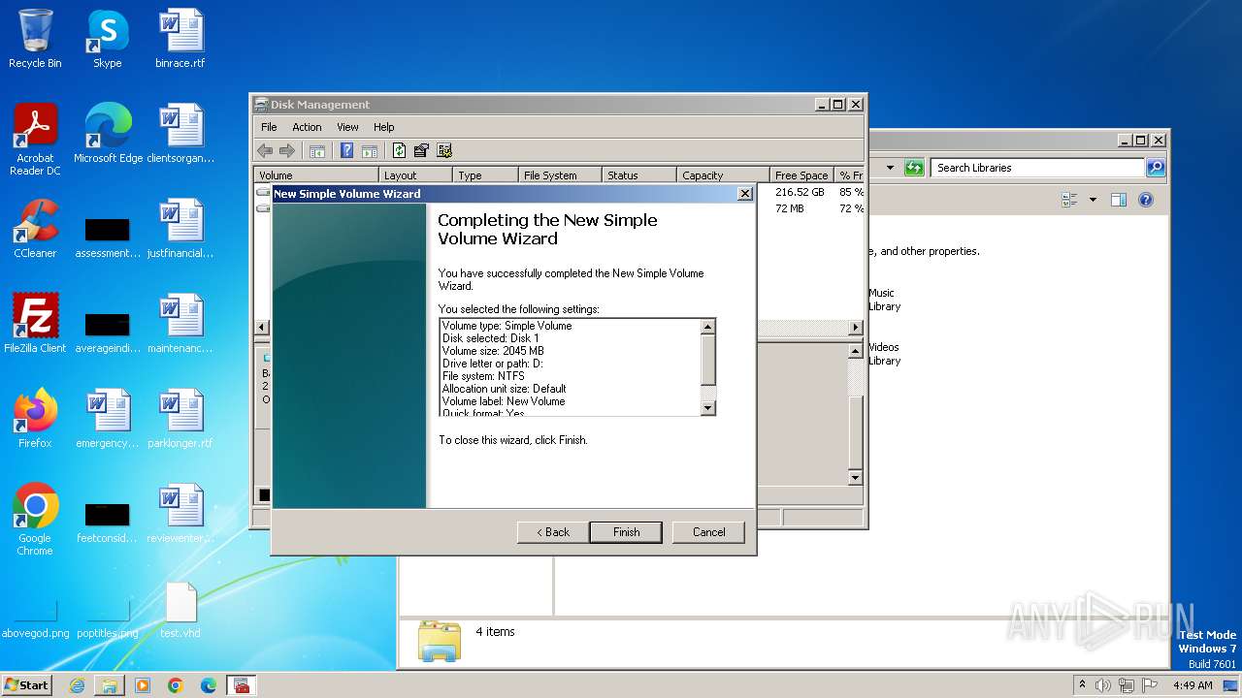Viewport: 1242px width, 698px height.
Task: Click the Show/Hide Action Pane toolbar icon
Action: pos(369,150)
